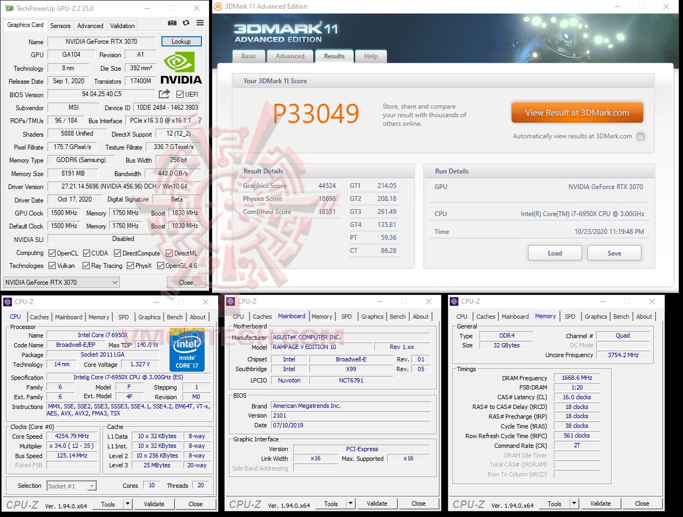Open the Socket #1 selection dropdown
This screenshot has width=683, height=517.
92,486
